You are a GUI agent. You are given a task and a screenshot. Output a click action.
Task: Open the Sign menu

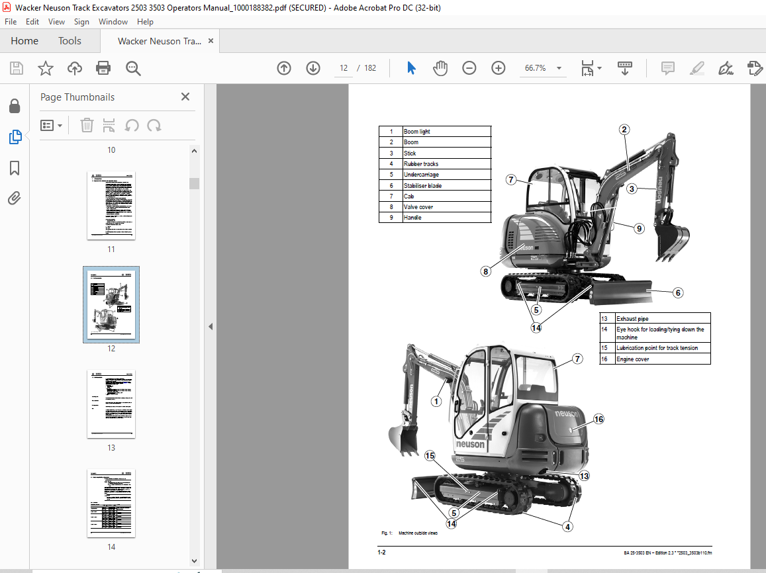pos(81,21)
